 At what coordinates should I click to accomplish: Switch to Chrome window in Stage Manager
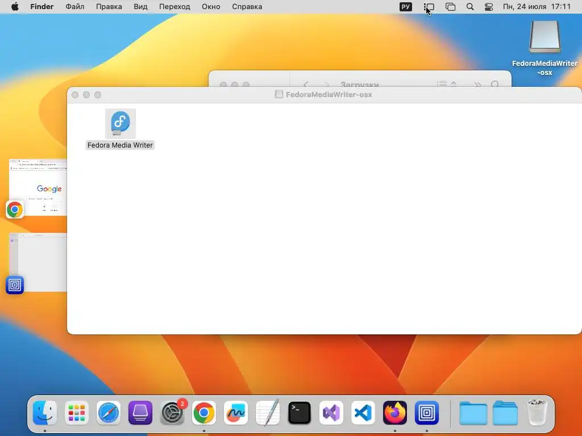coord(39,187)
